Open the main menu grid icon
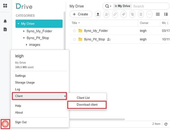The image size is (172, 130). pos(5,5)
